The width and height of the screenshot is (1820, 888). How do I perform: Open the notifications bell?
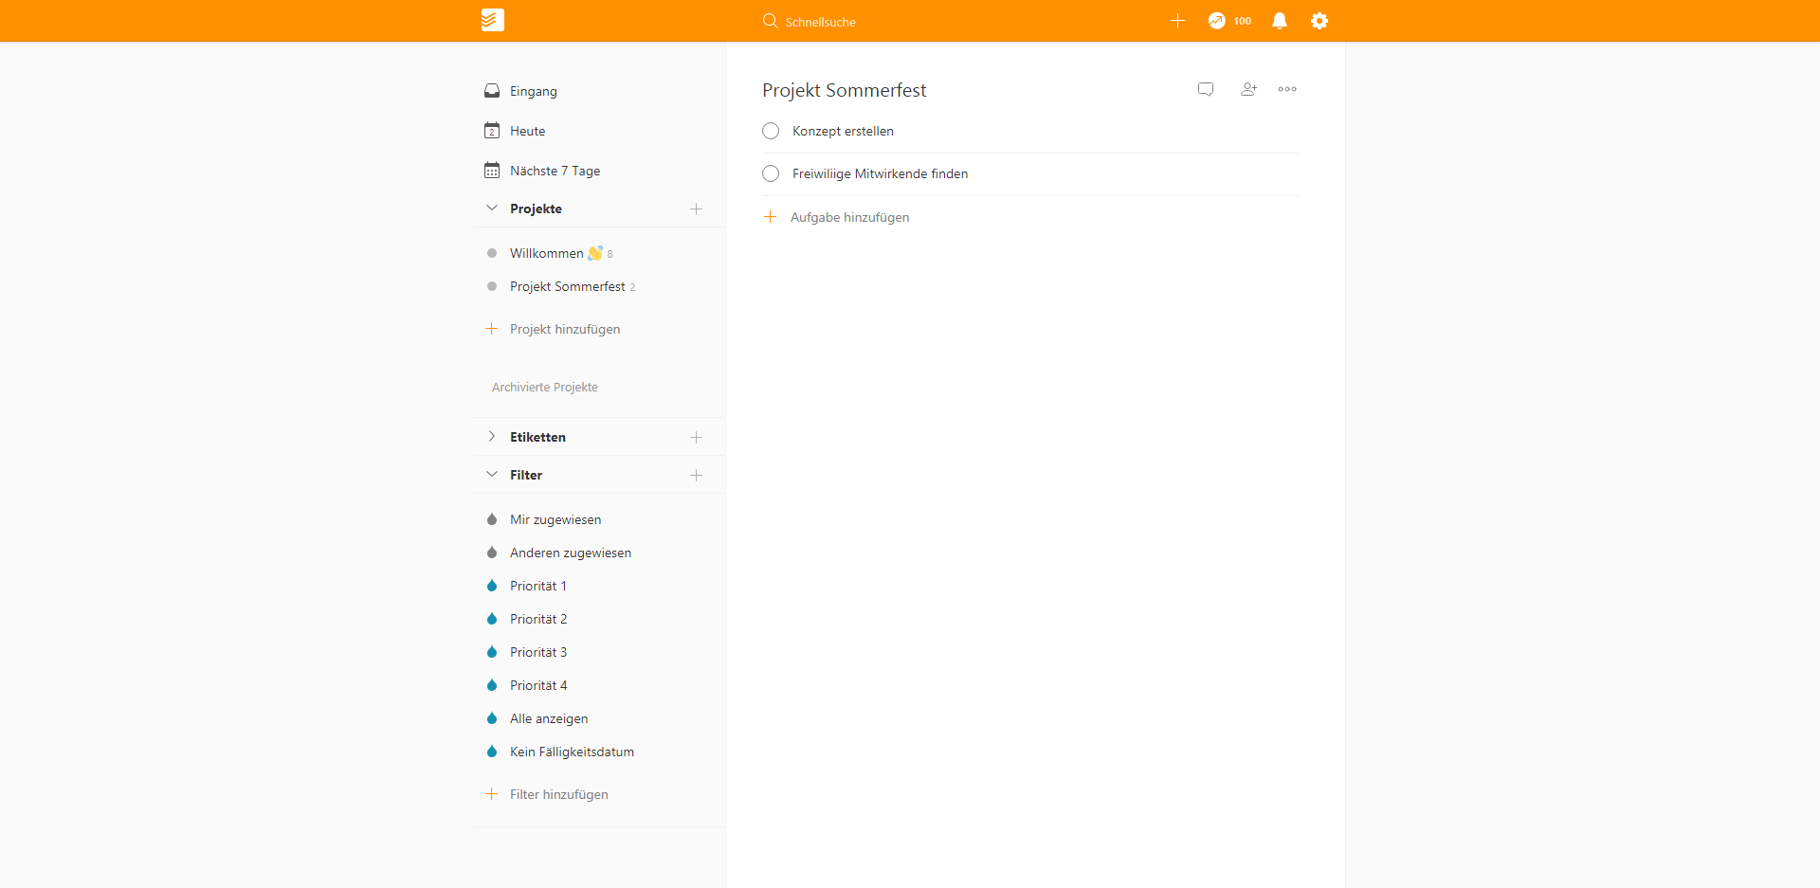[1280, 21]
